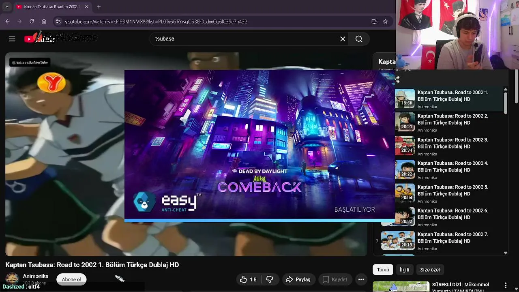
Task: Subscribe with the Abone ol button
Action: (71, 279)
